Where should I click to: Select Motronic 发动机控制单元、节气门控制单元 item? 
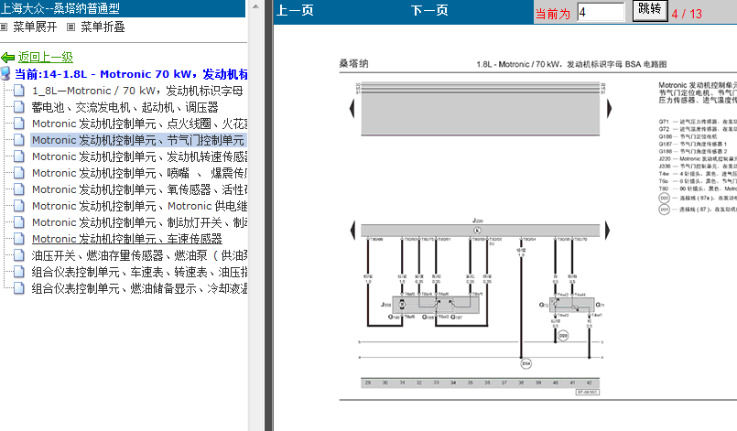(x=137, y=140)
